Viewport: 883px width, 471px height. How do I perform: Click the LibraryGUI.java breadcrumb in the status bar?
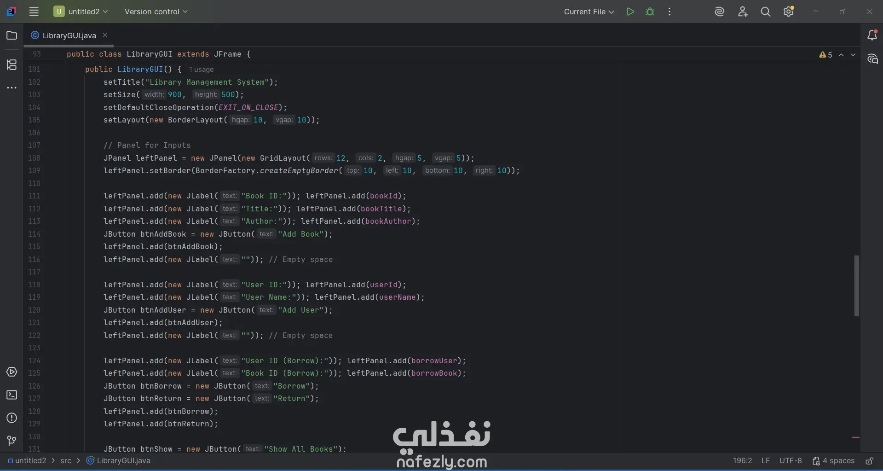(118, 461)
